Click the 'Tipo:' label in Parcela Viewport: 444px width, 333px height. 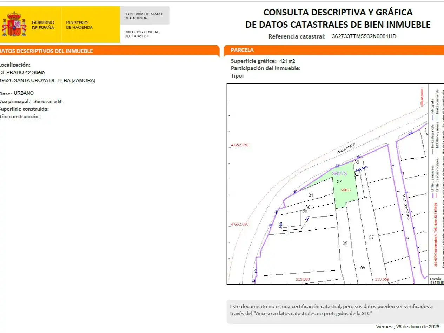tap(237, 76)
